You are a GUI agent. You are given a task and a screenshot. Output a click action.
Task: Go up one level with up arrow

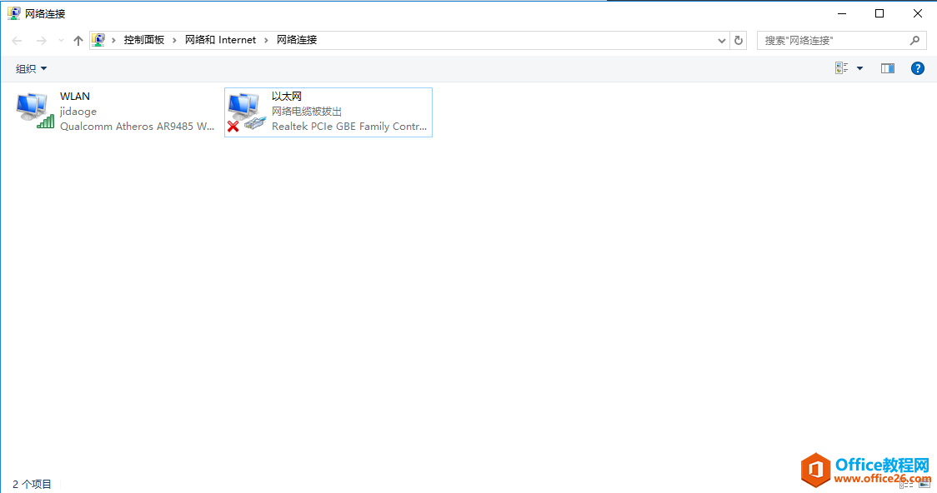(x=78, y=41)
